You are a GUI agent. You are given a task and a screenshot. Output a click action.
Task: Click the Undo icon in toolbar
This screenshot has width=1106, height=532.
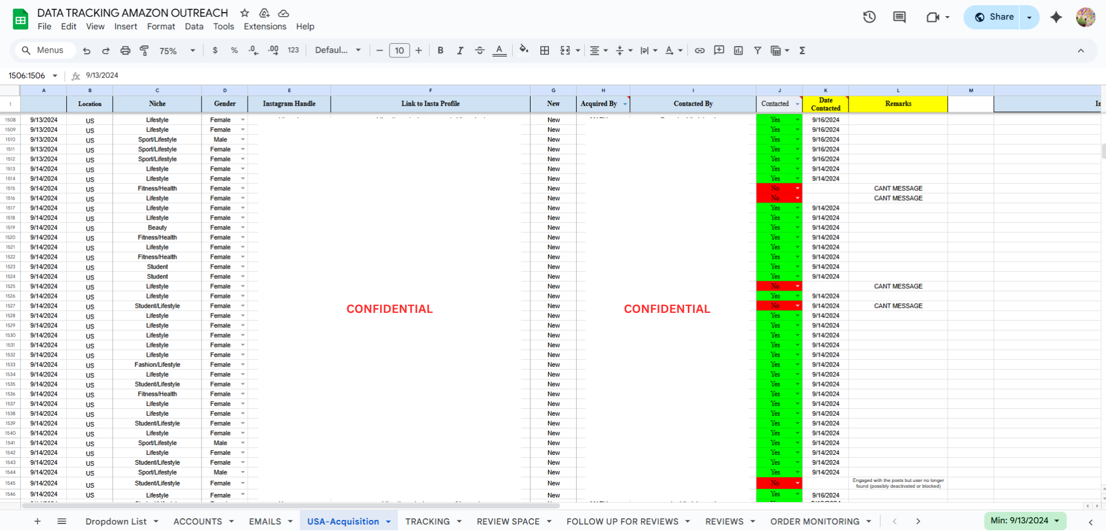pos(86,51)
